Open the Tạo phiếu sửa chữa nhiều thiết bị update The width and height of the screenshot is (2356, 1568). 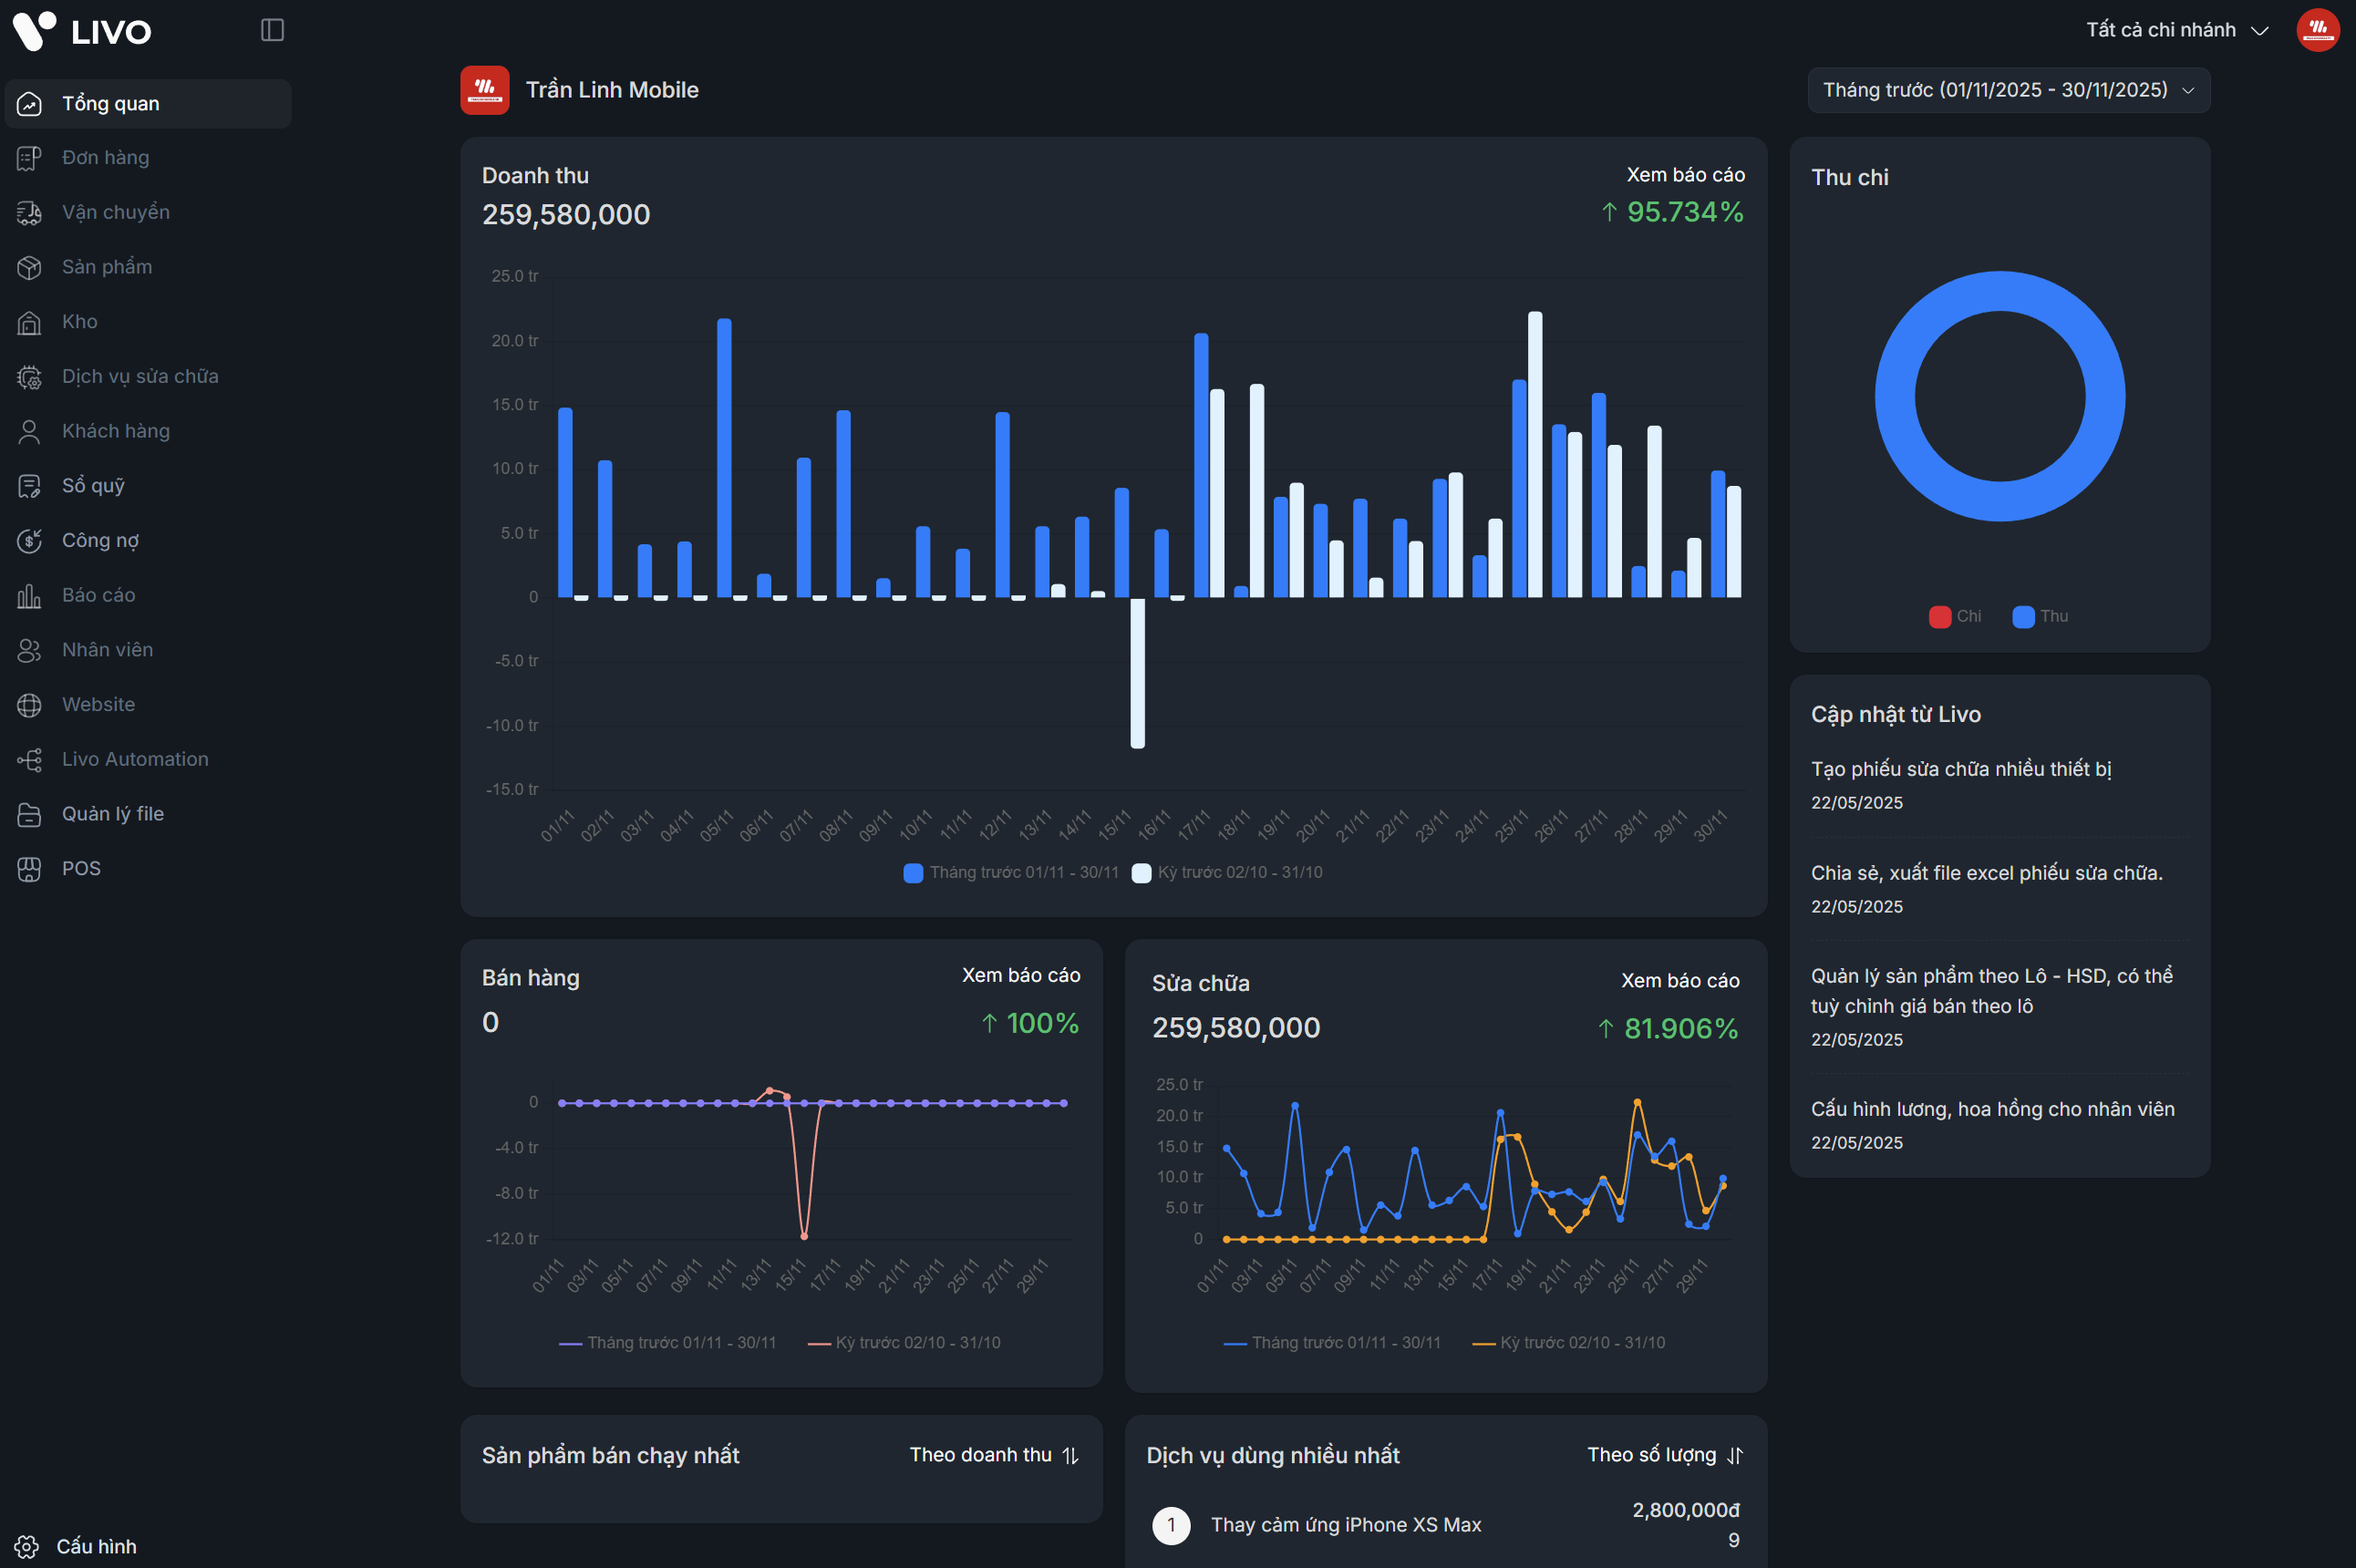pos(1960,769)
